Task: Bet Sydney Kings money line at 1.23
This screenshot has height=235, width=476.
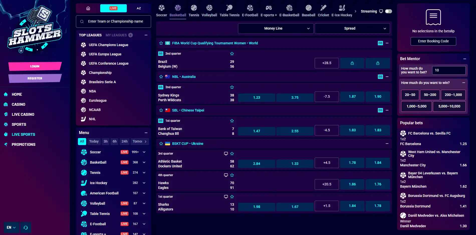Action: (x=257, y=97)
